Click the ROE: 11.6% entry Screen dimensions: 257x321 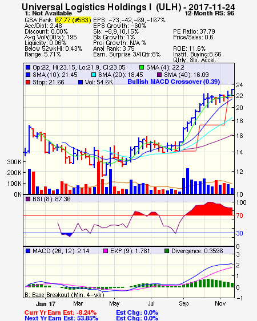(x=189, y=48)
